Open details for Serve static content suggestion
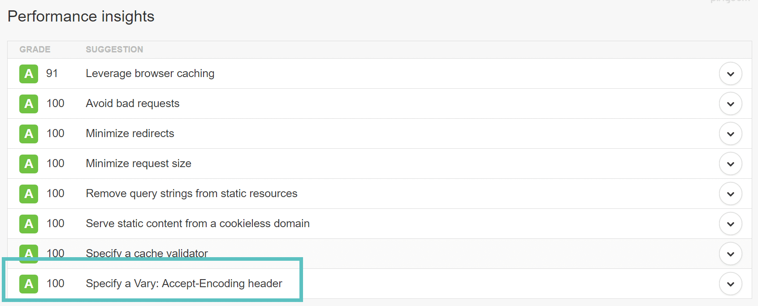This screenshot has height=306, width=758. coord(730,224)
